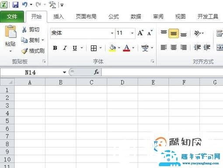The width and height of the screenshot is (223, 168).
Task: Open the undo history dropdown arrow
Action: [31, 5]
